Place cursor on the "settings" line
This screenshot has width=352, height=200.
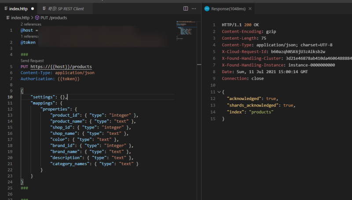coord(48,96)
